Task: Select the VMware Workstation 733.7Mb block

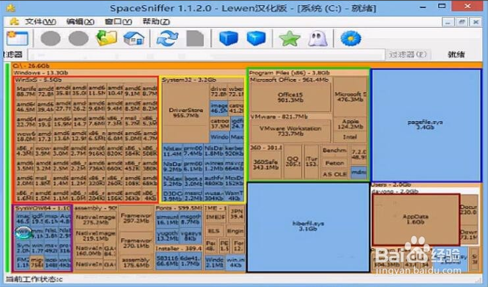Action: [290, 131]
